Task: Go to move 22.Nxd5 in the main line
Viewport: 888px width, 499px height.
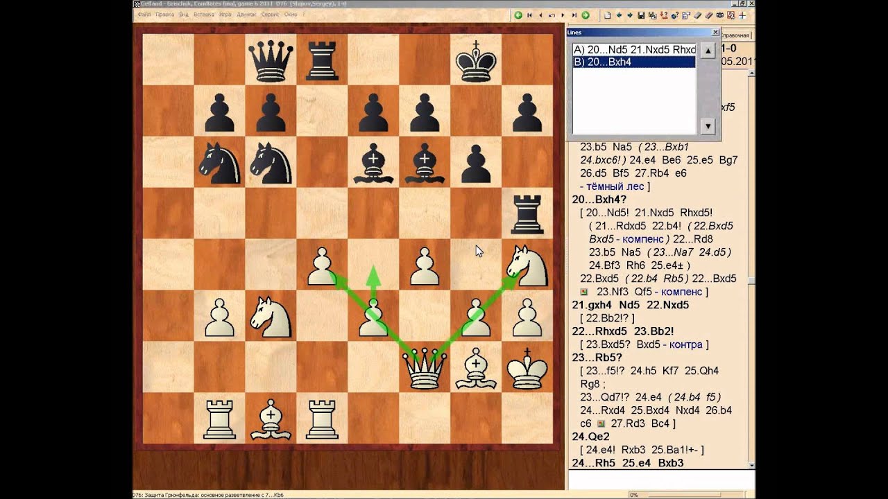Action: tap(667, 304)
